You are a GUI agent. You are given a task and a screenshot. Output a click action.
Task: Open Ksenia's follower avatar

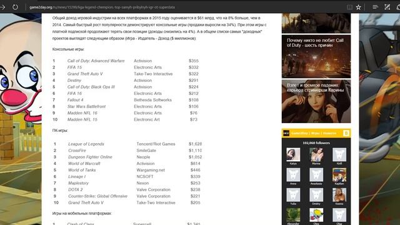339,194
